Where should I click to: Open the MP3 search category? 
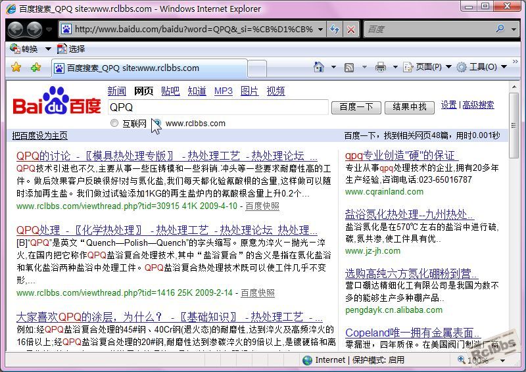224,91
